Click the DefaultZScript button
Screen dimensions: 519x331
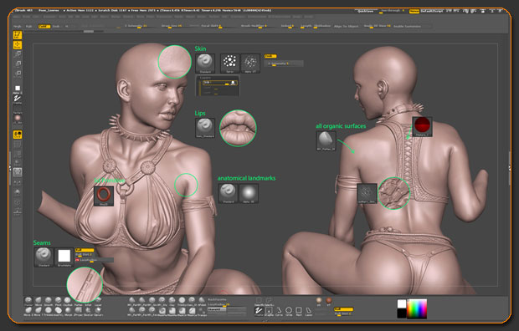(432, 11)
